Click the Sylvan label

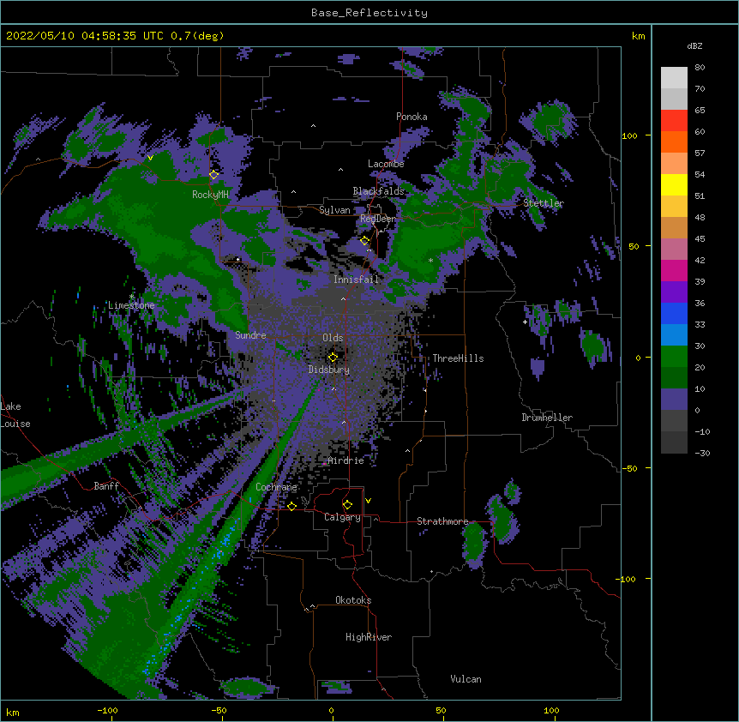click(334, 210)
